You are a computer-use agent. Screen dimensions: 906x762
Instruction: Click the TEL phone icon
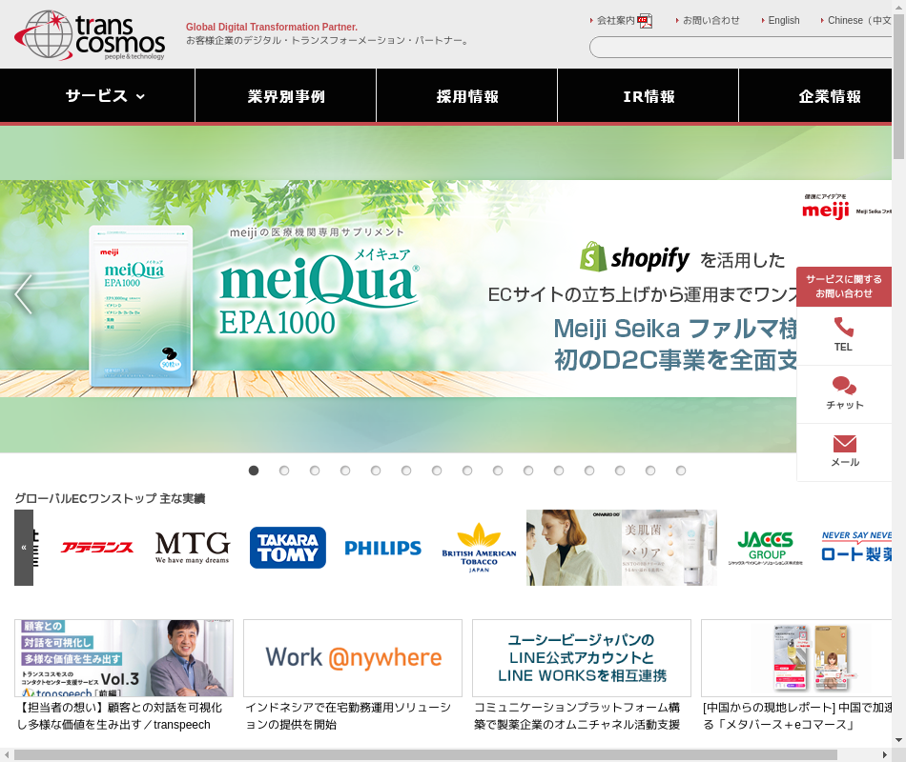[x=844, y=327]
